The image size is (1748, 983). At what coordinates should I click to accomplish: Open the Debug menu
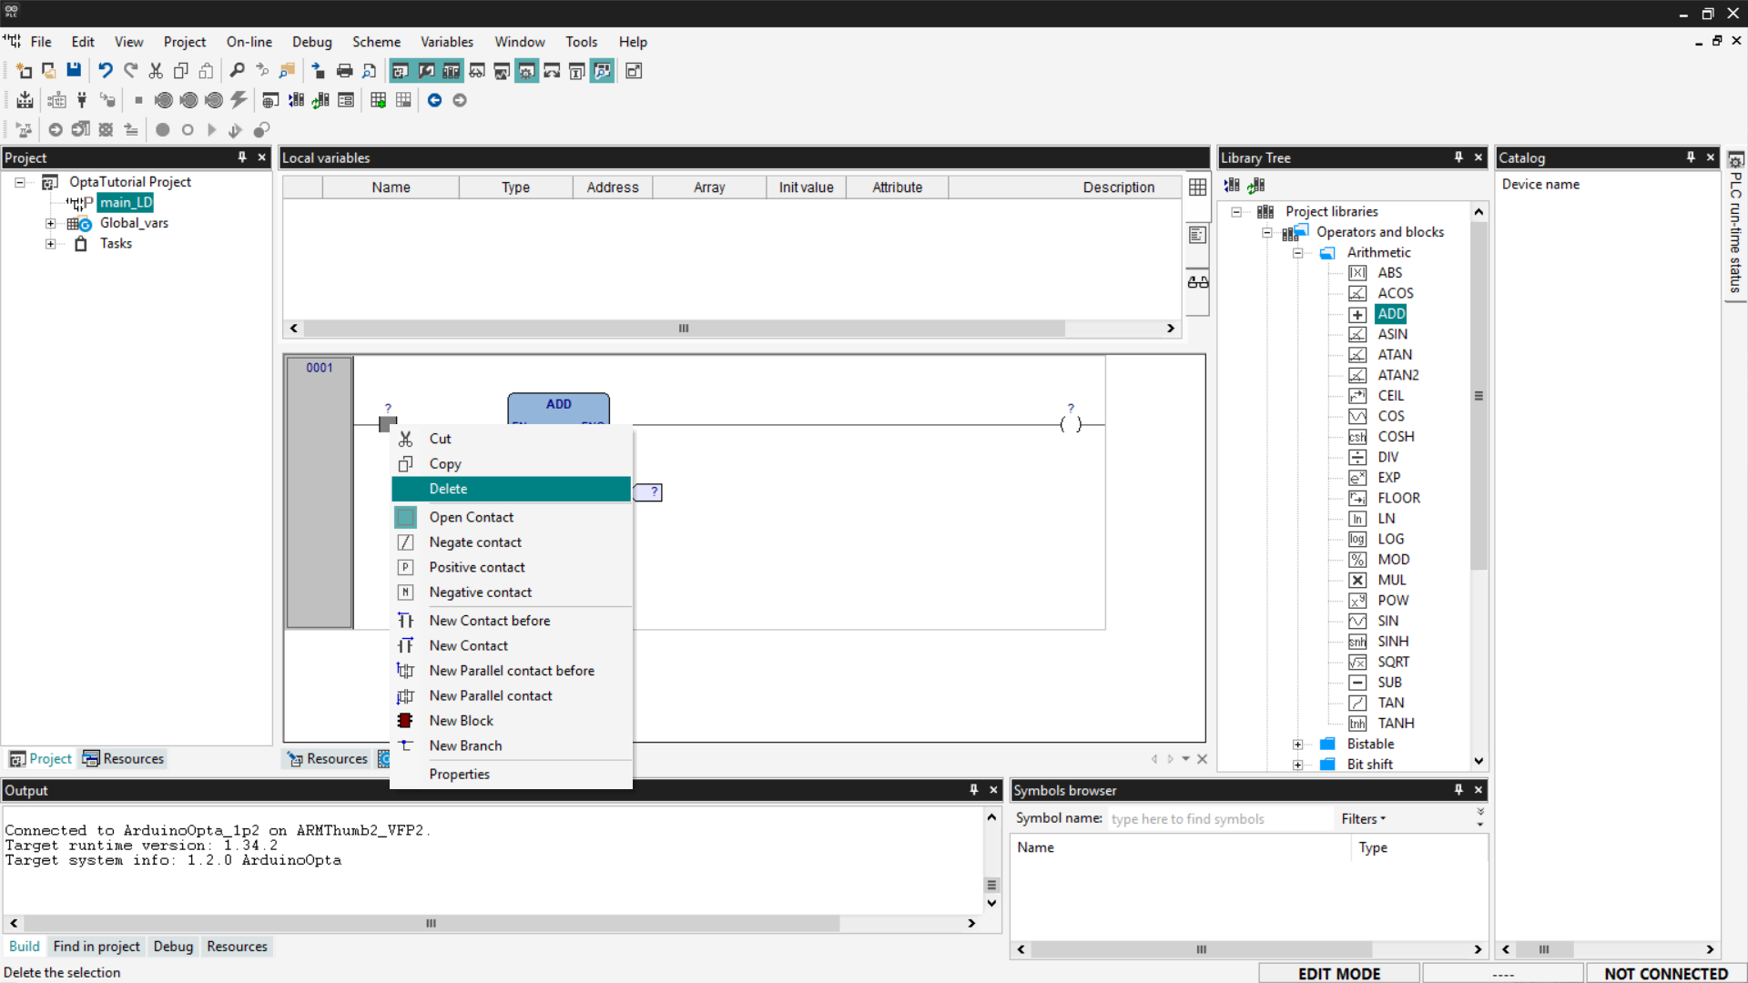point(311,42)
